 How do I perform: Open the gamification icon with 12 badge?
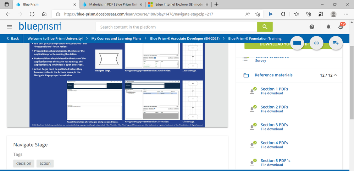coord(341,26)
